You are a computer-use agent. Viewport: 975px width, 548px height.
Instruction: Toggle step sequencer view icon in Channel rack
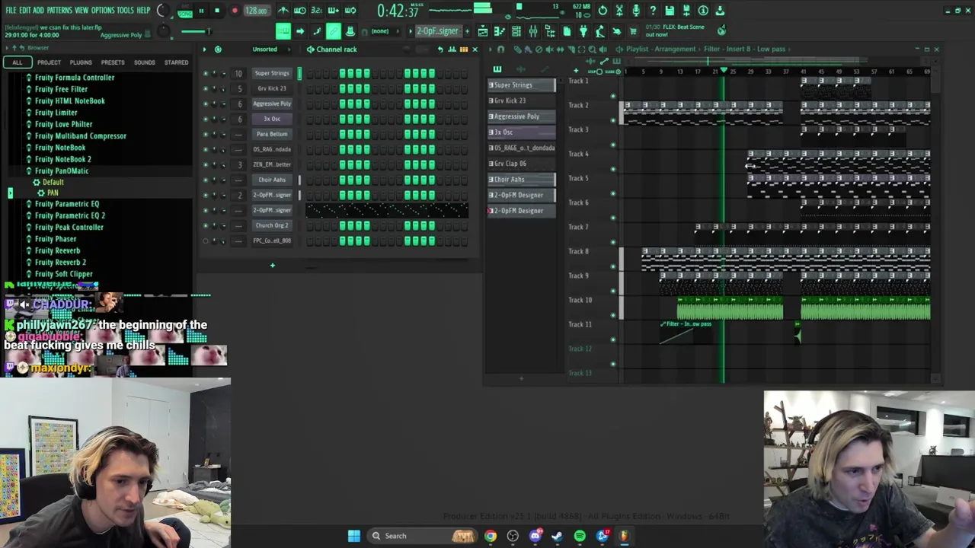point(463,49)
